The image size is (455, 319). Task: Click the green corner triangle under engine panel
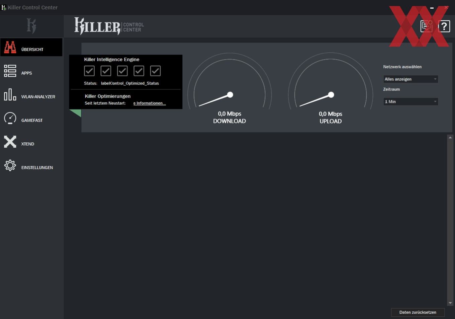tap(77, 113)
